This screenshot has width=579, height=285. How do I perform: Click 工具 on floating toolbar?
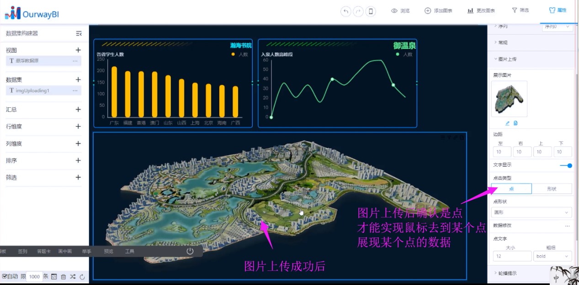(130, 251)
